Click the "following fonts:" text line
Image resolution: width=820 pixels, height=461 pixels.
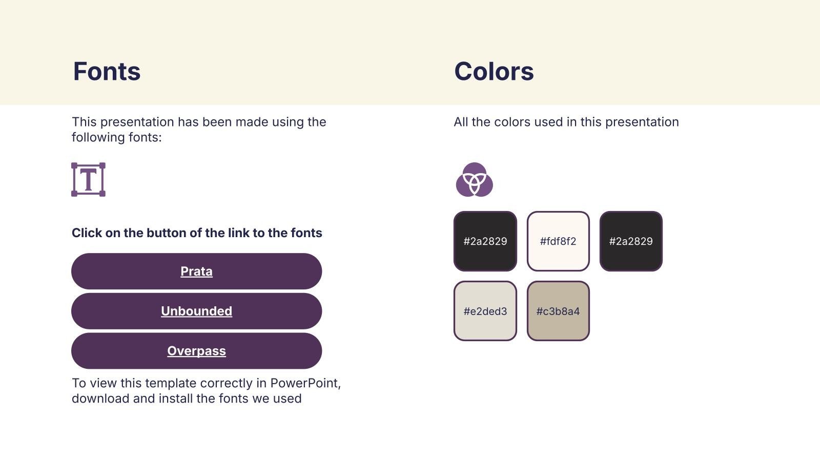click(x=116, y=137)
